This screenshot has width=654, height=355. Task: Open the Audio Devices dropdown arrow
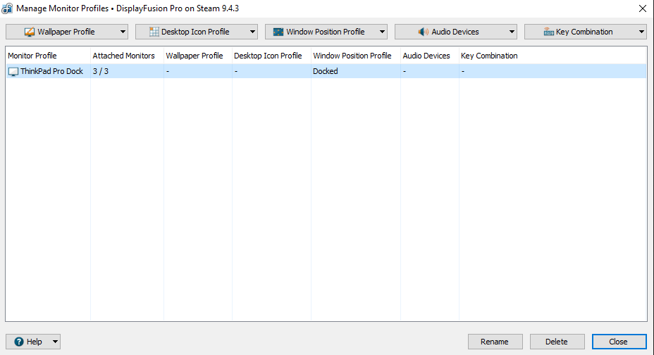pos(511,32)
